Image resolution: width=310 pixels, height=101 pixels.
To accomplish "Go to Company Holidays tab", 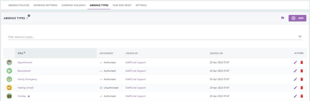I will click(x=73, y=5).
